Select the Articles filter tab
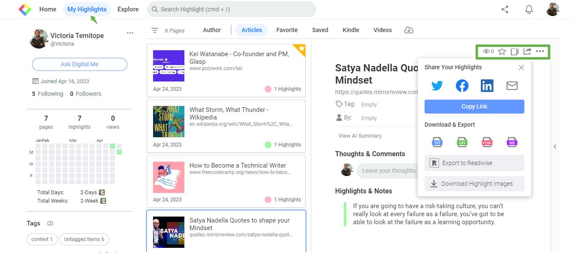The image size is (573, 255). click(x=252, y=30)
